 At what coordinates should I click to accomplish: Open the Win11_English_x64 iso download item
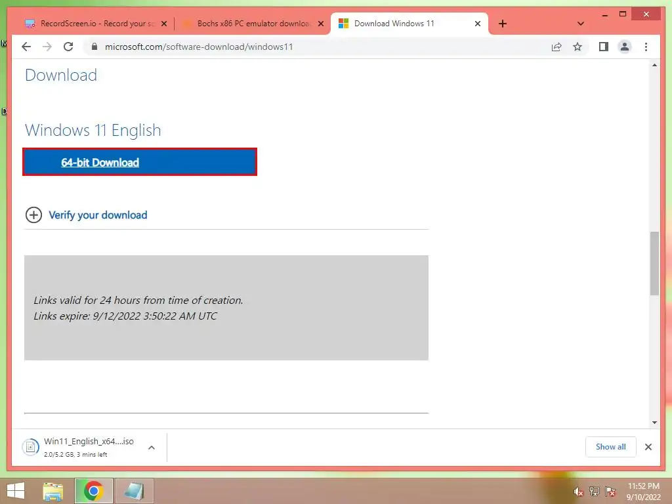[x=89, y=447]
